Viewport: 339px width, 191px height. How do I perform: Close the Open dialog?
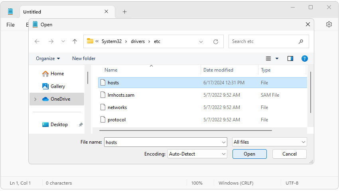coord(307,24)
